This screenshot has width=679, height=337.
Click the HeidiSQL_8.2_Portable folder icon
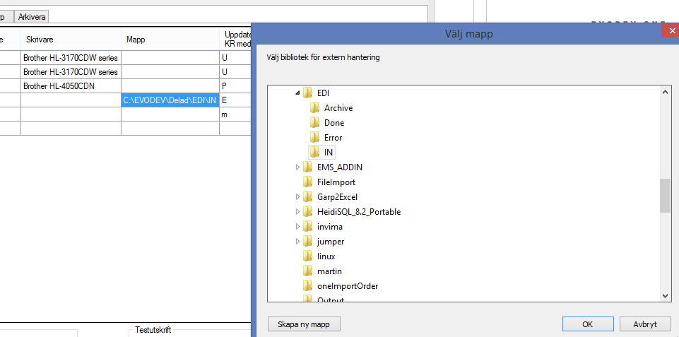point(307,212)
